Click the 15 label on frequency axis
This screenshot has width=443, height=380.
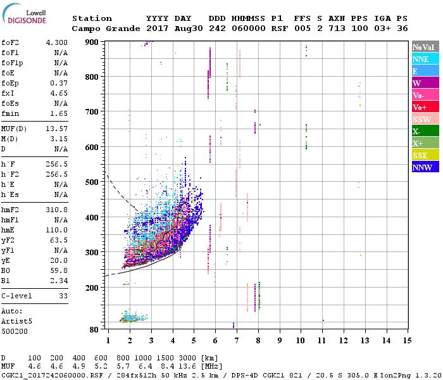tap(407, 341)
